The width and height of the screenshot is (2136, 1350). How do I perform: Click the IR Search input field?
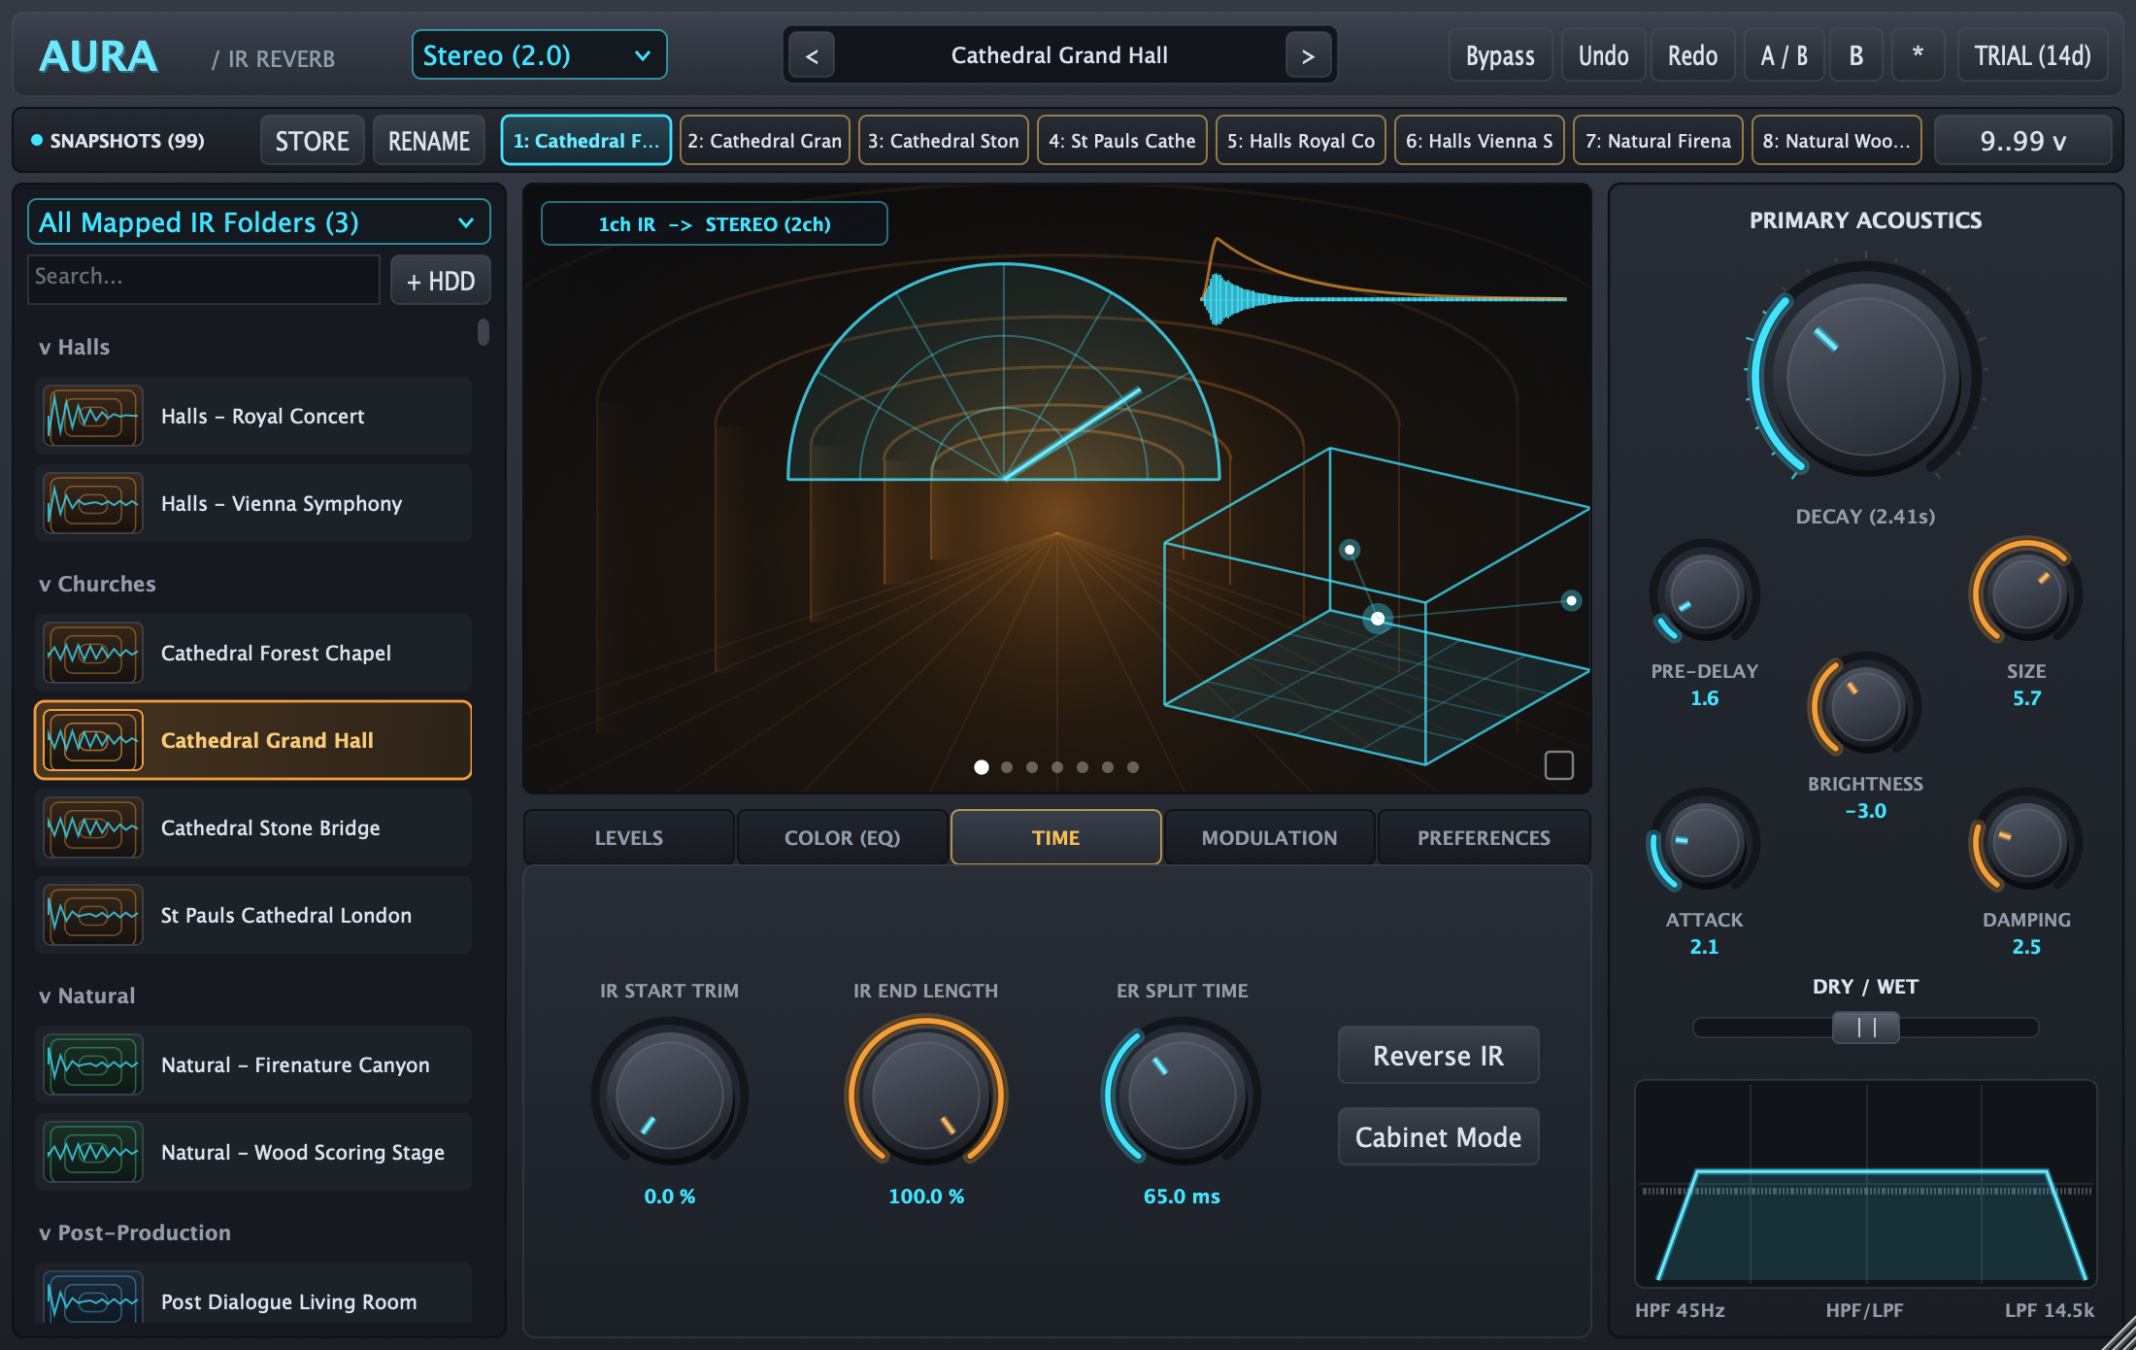(x=204, y=279)
